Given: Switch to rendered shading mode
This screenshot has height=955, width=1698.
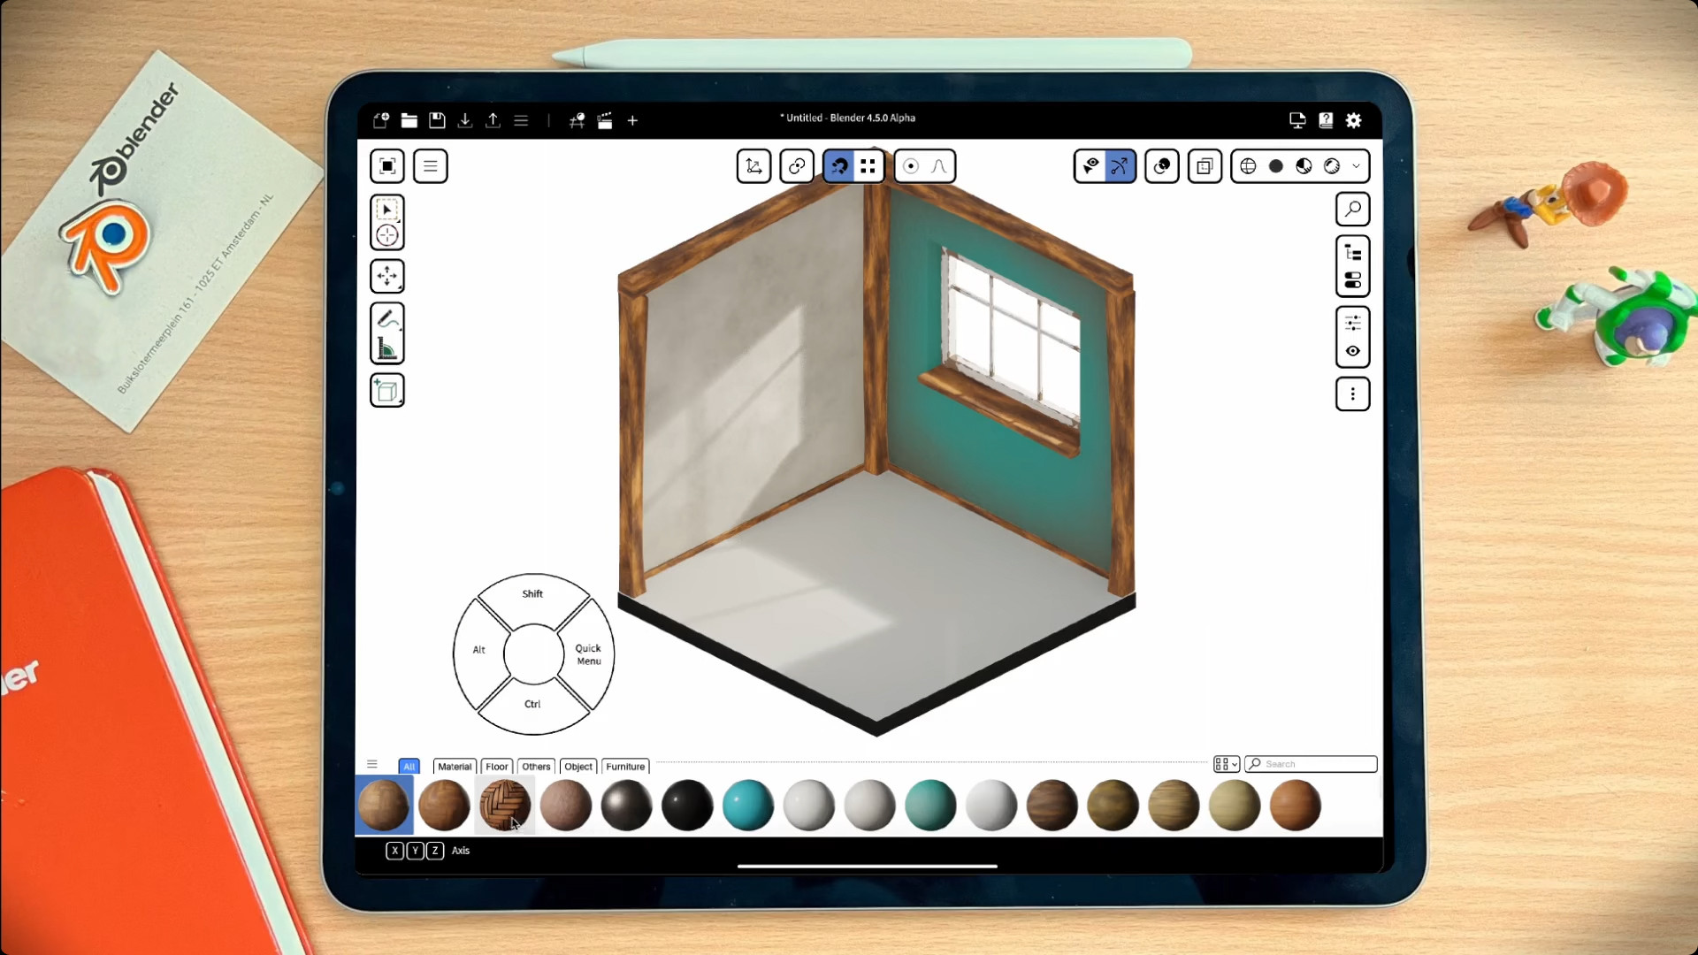Looking at the screenshot, I should 1332,166.
